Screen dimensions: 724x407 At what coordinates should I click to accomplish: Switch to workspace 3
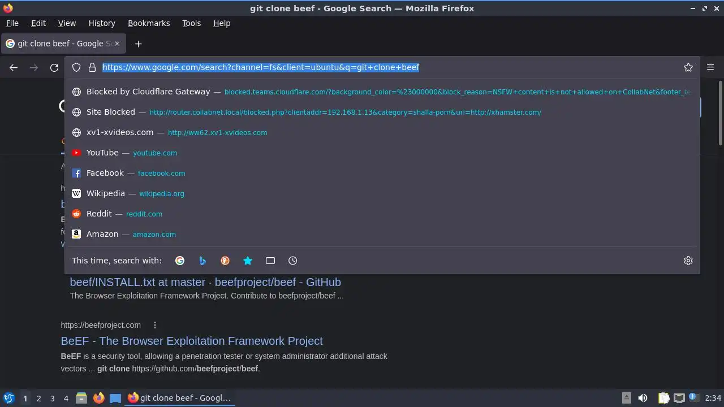pyautogui.click(x=52, y=398)
